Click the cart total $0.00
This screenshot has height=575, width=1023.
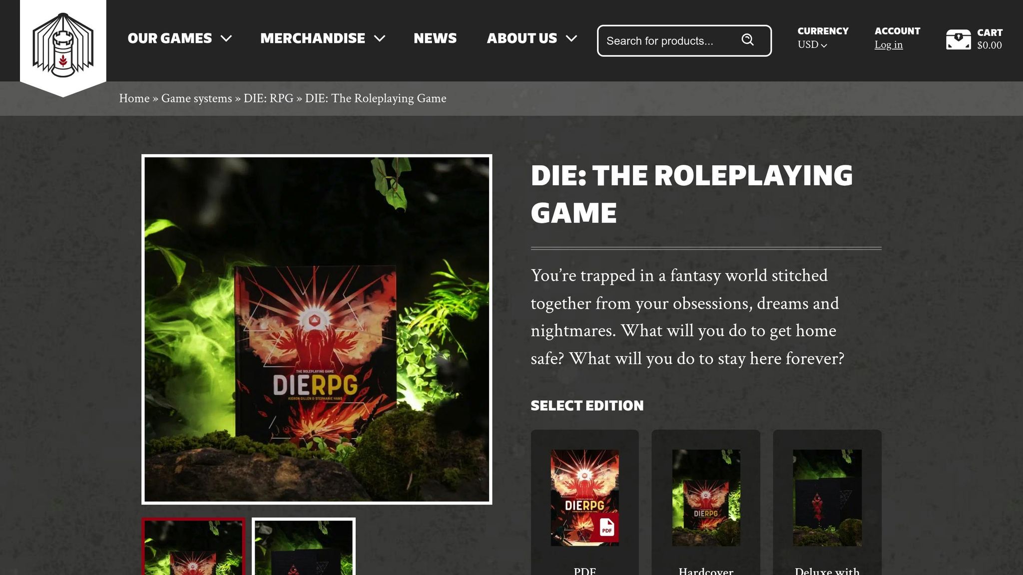tap(989, 45)
